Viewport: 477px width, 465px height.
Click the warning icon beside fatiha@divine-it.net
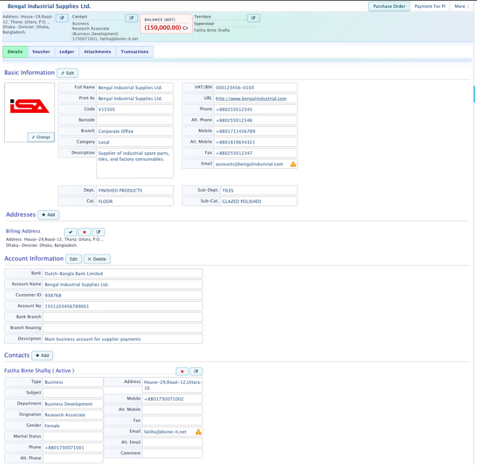[198, 432]
